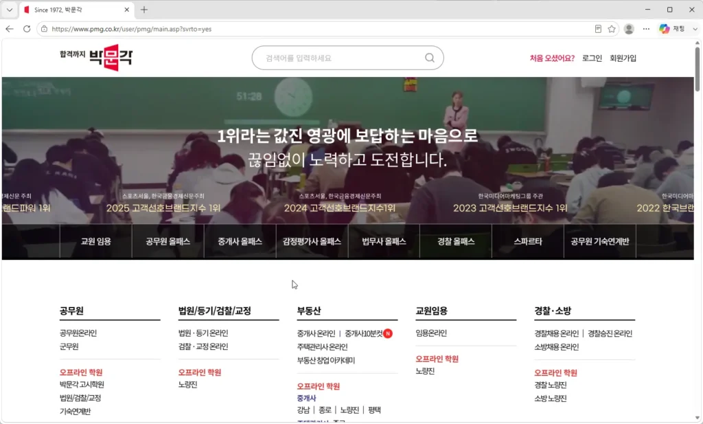
Task: Select the 감정평가사 올패스 banner tab
Action: tap(312, 241)
